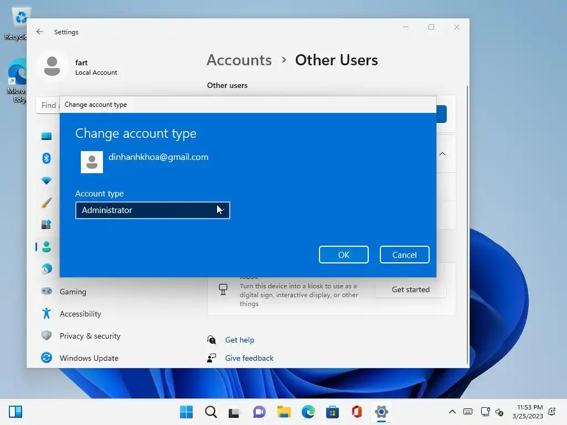Select the Accounts person icon in sidebar
This screenshot has width=567, height=425.
[47, 247]
